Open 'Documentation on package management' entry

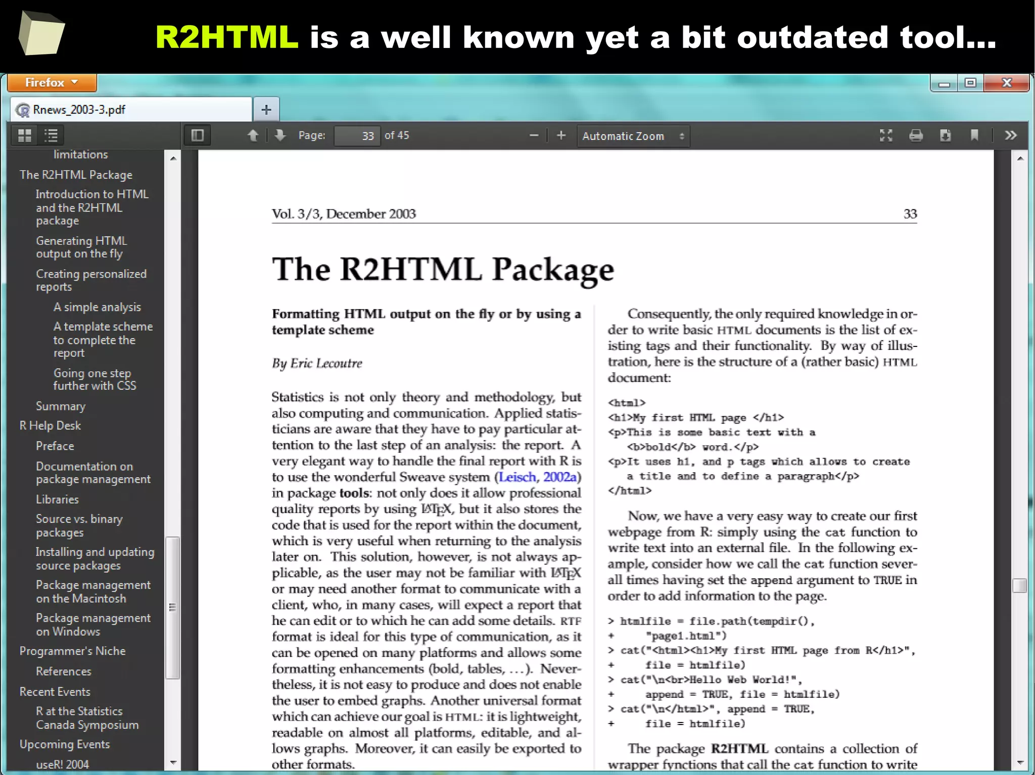point(93,473)
